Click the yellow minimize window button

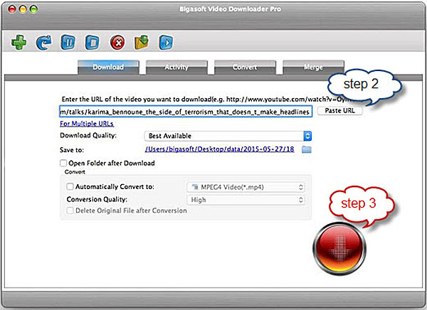[23, 9]
